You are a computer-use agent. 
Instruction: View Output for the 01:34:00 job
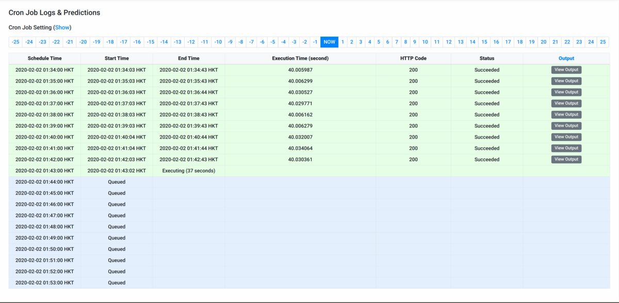(x=566, y=70)
